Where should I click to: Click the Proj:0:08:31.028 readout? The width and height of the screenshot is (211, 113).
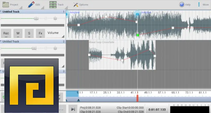click(x=90, y=108)
